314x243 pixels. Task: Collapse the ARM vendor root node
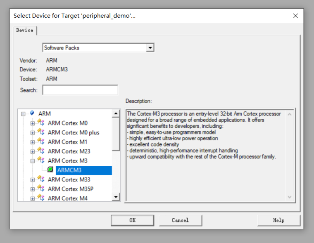[23, 113]
